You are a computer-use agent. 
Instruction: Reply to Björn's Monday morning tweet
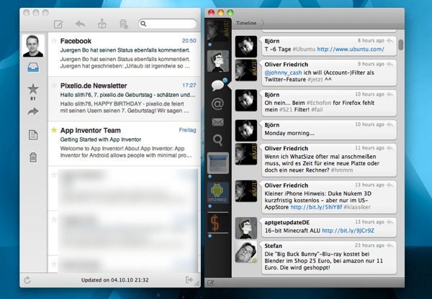click(390, 124)
